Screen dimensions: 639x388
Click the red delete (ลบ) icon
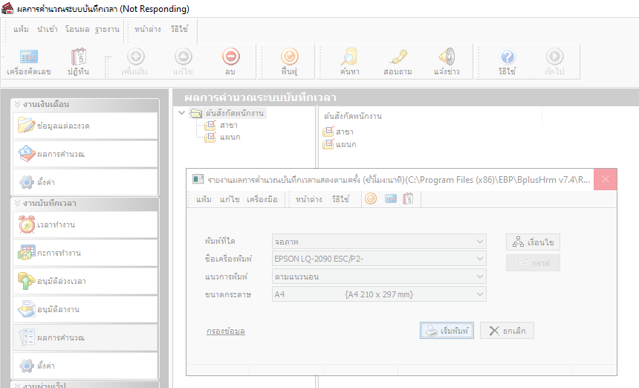pyautogui.click(x=230, y=62)
